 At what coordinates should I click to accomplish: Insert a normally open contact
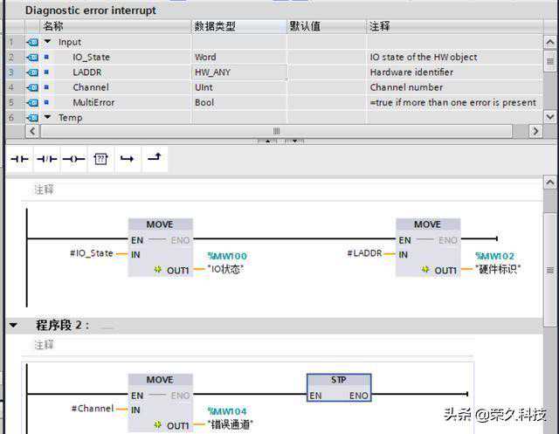[19, 159]
